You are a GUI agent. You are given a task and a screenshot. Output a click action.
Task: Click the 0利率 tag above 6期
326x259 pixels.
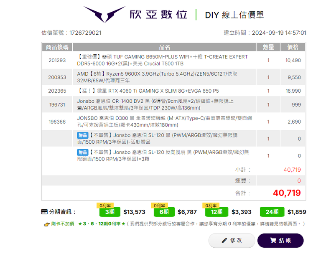(x=159, y=206)
